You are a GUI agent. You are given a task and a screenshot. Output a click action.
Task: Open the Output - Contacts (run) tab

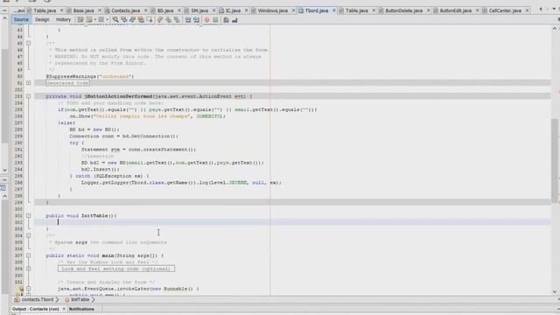(35, 309)
